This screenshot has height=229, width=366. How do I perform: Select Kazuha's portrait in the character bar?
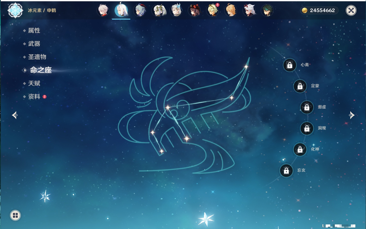pyautogui.click(x=103, y=10)
